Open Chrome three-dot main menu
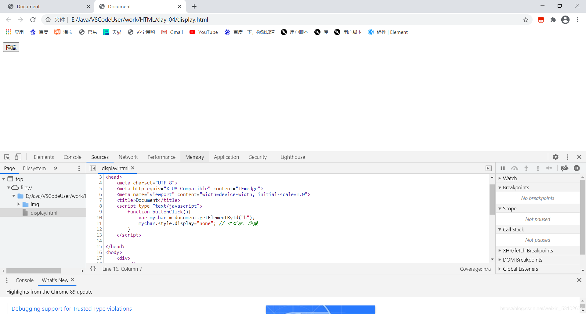586x314 pixels. tap(577, 20)
